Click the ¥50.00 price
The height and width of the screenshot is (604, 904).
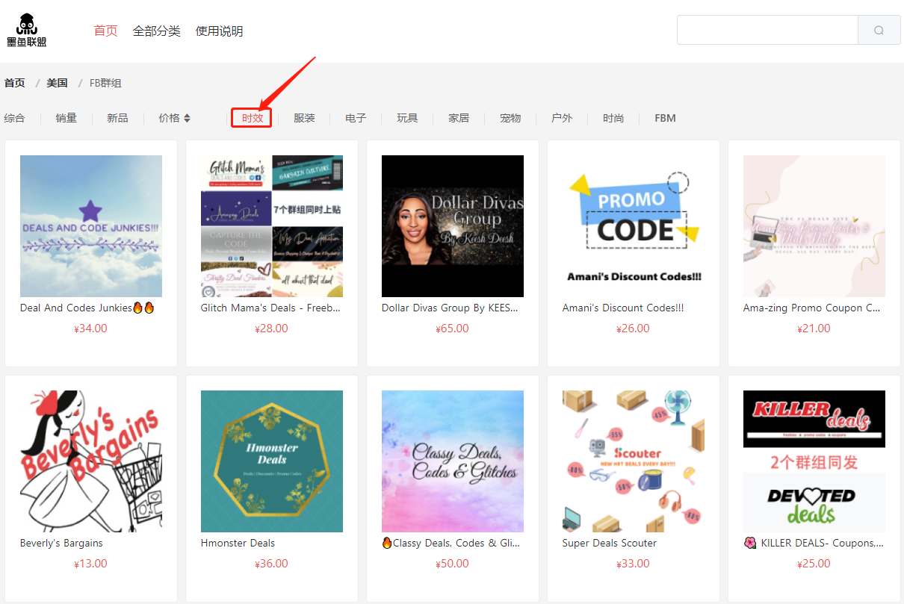click(x=453, y=564)
